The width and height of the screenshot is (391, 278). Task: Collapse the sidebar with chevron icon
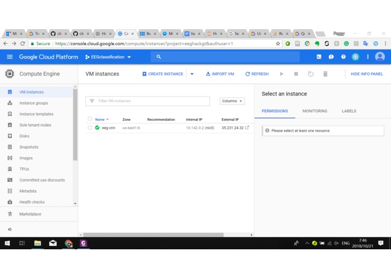[10, 229]
